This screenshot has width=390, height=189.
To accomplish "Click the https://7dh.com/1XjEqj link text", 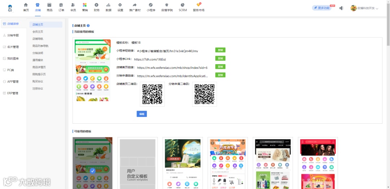I will click(x=150, y=60).
